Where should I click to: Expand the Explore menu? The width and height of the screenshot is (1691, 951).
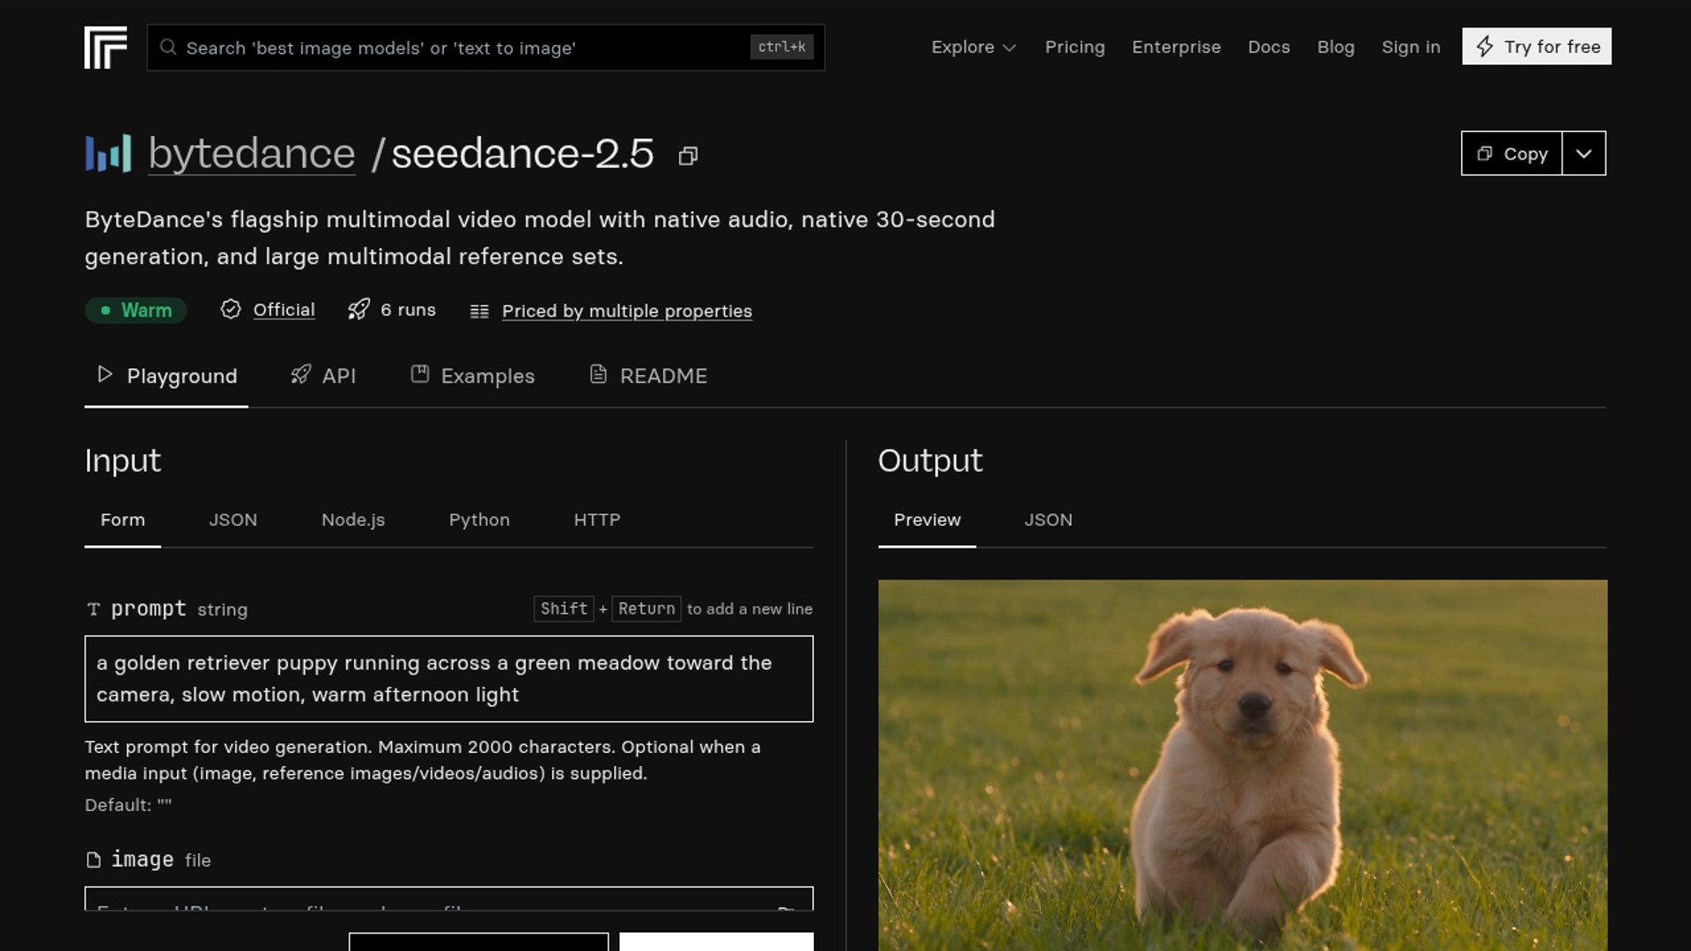(973, 47)
